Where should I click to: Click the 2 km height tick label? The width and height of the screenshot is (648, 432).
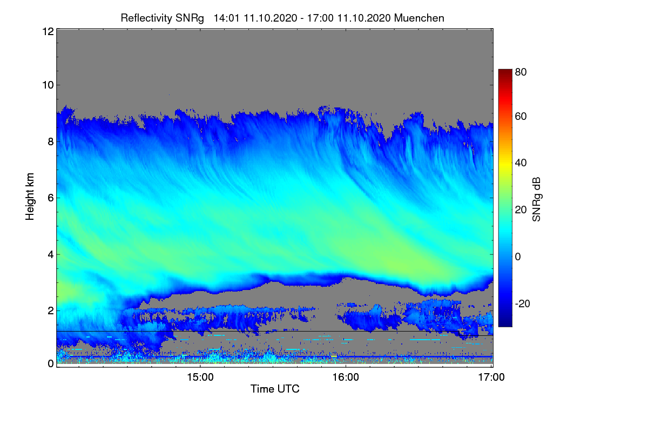(x=50, y=310)
